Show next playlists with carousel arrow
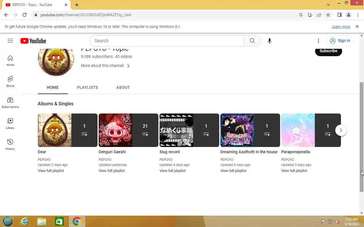 (x=341, y=130)
